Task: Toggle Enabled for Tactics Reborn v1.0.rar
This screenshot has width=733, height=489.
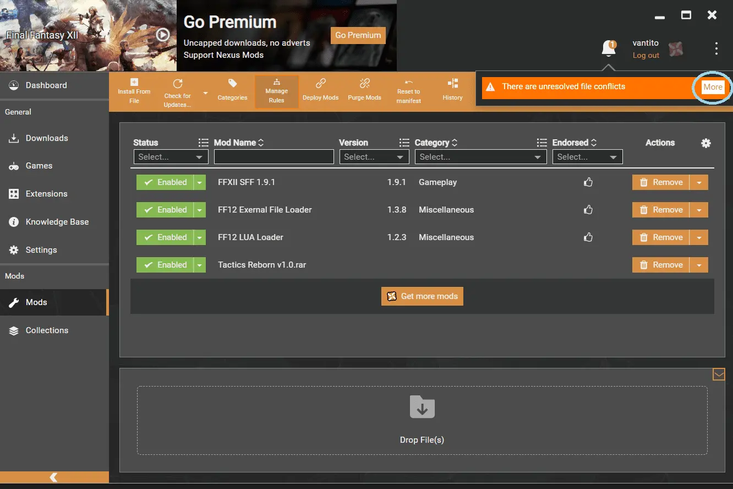Action: 165,265
